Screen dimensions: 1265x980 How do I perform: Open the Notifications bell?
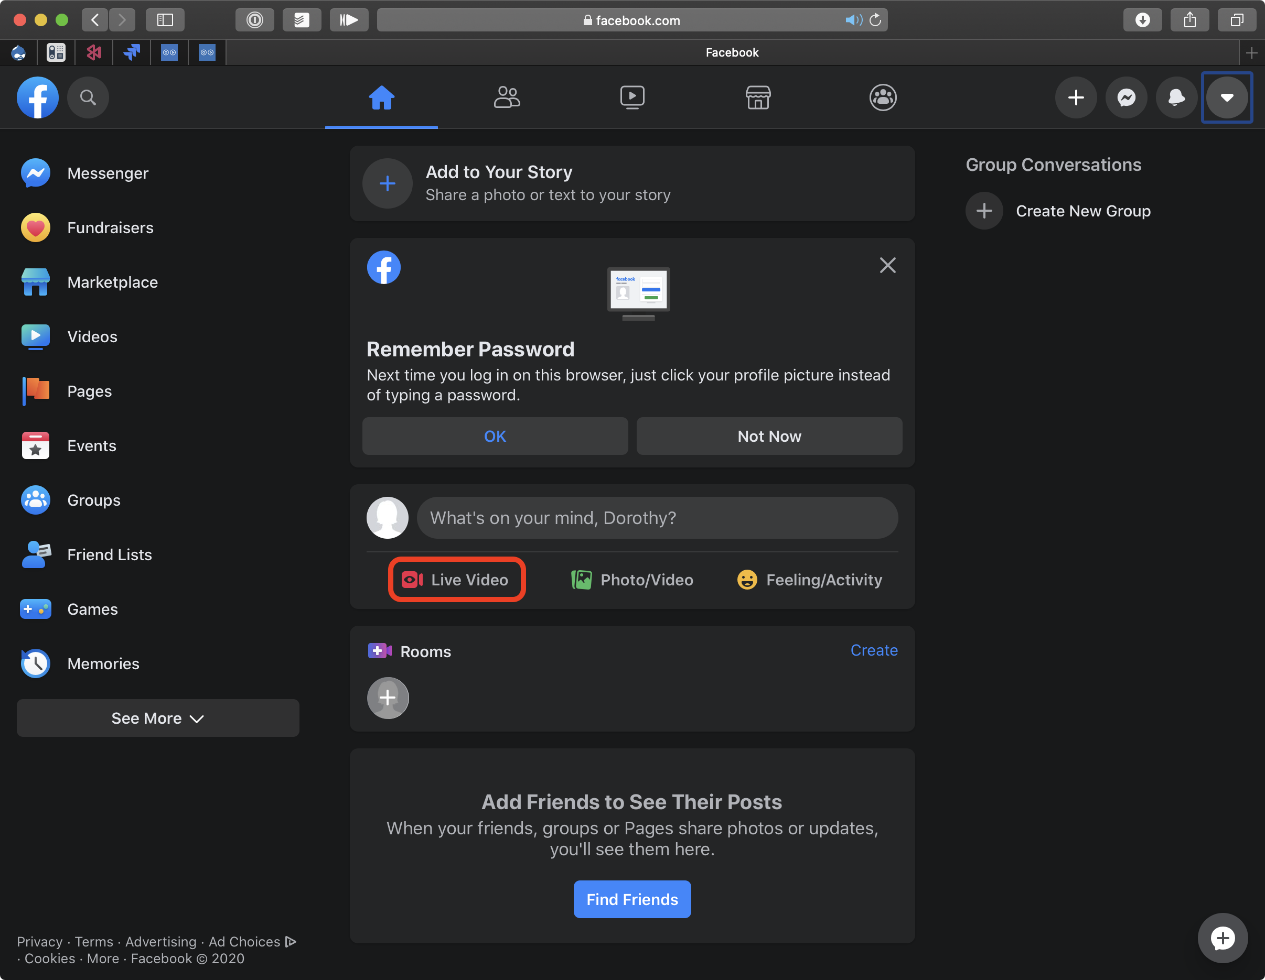pos(1176,97)
